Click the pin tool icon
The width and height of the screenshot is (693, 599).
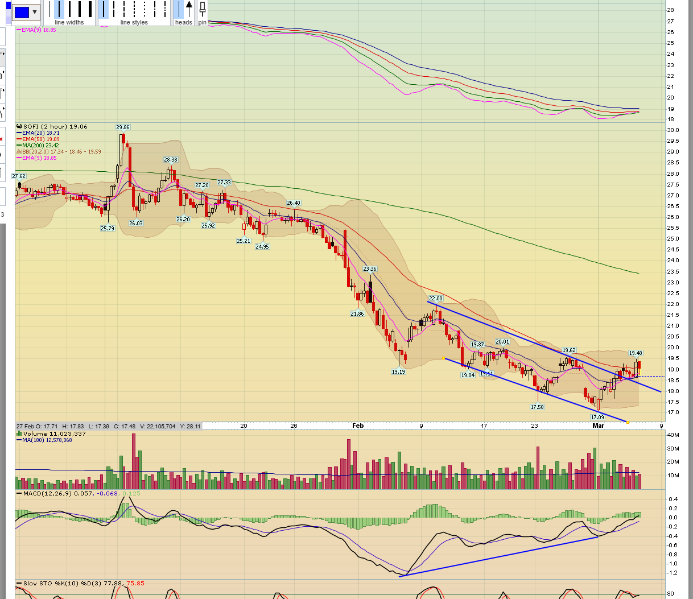203,10
